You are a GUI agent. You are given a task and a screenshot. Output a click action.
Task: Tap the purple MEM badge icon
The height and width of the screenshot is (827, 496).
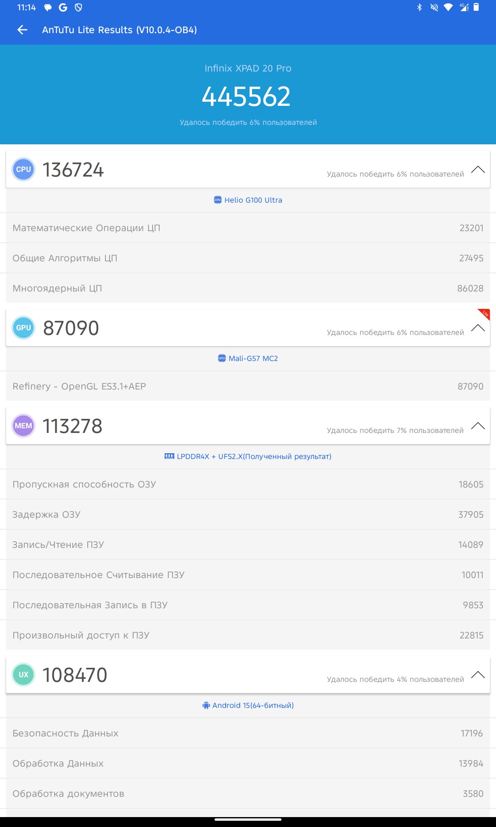point(24,426)
